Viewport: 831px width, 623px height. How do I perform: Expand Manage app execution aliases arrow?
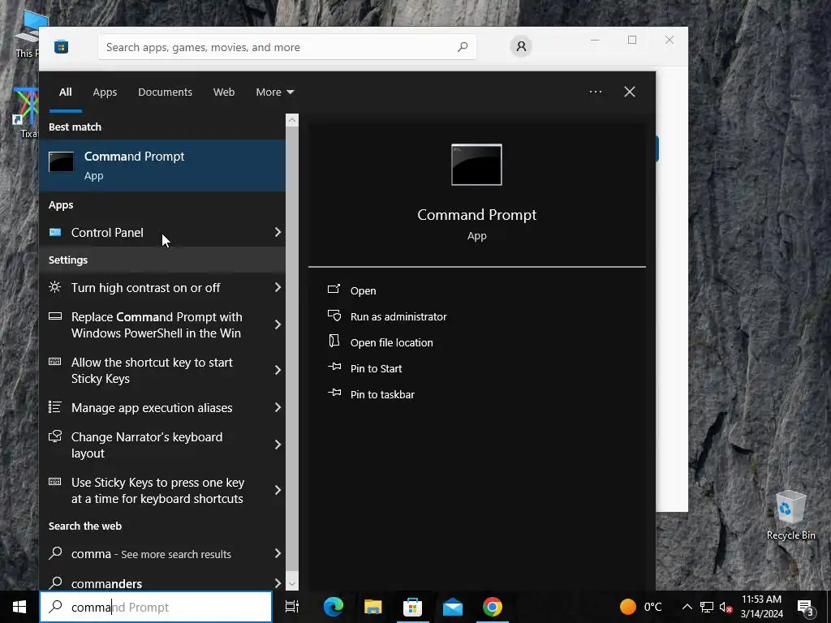click(x=278, y=407)
